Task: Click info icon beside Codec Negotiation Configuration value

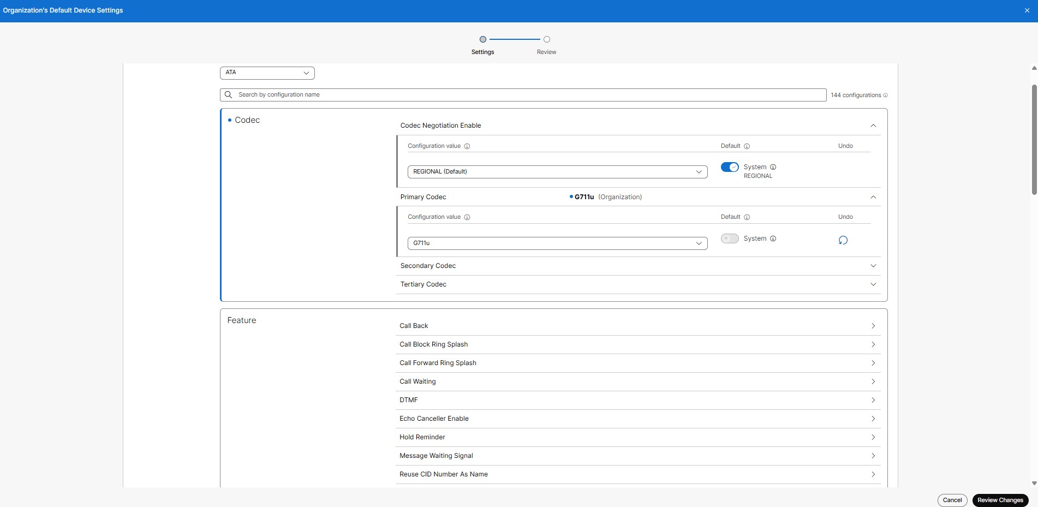Action: click(467, 146)
